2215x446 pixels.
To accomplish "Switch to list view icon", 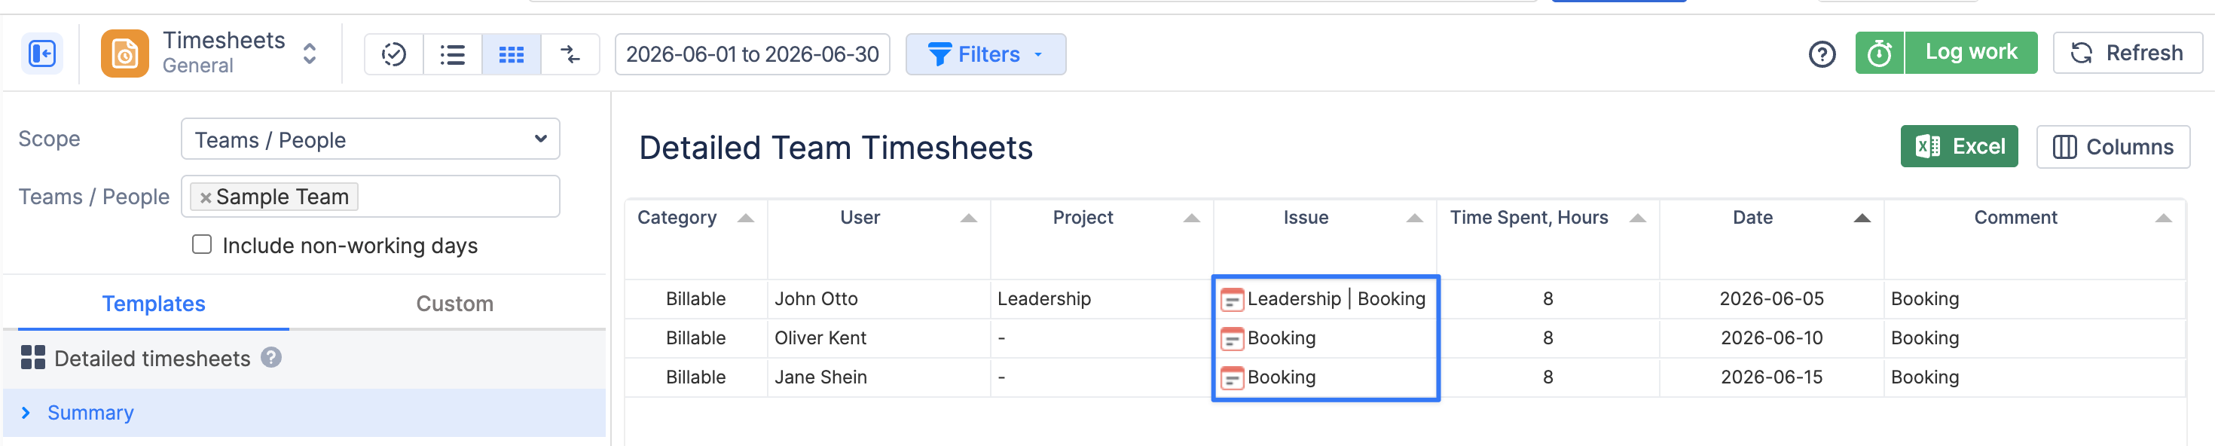I will pos(452,54).
